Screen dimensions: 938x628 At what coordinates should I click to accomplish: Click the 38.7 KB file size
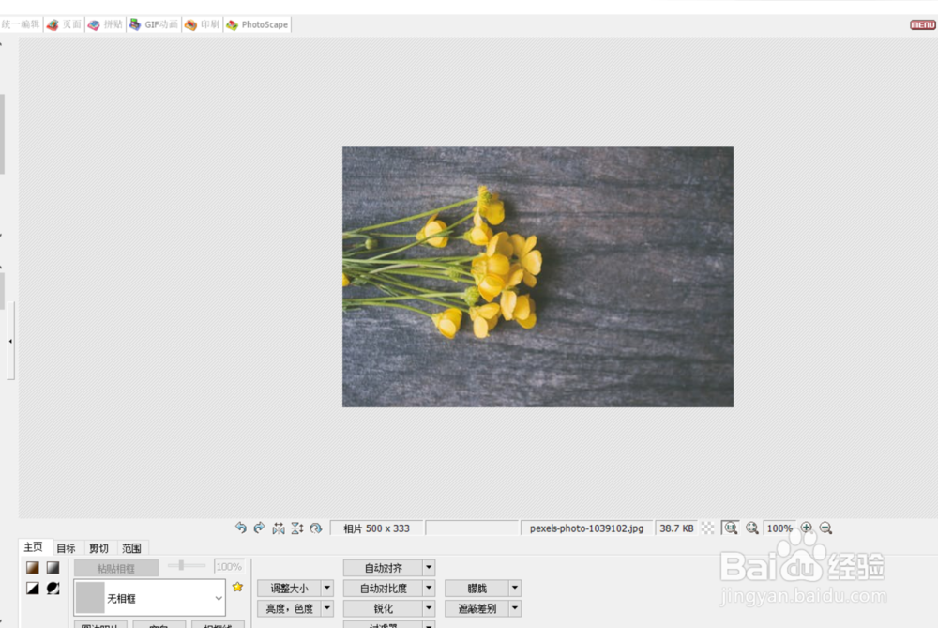coord(676,528)
